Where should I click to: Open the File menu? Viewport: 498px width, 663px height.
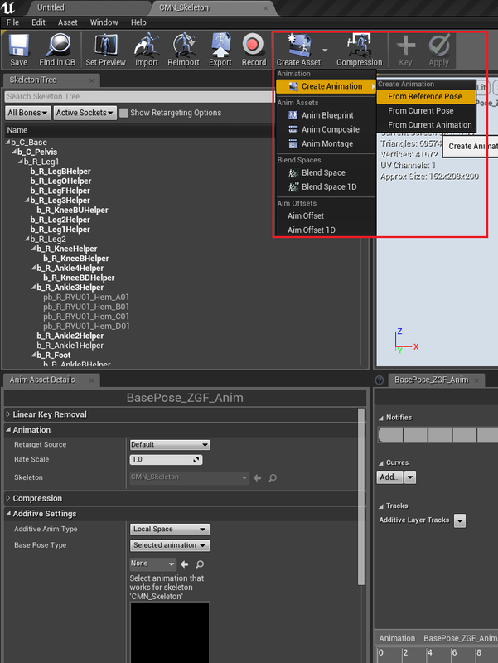pos(12,22)
